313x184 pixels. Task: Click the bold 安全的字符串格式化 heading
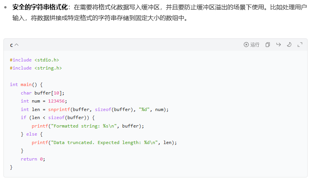tap(40, 7)
